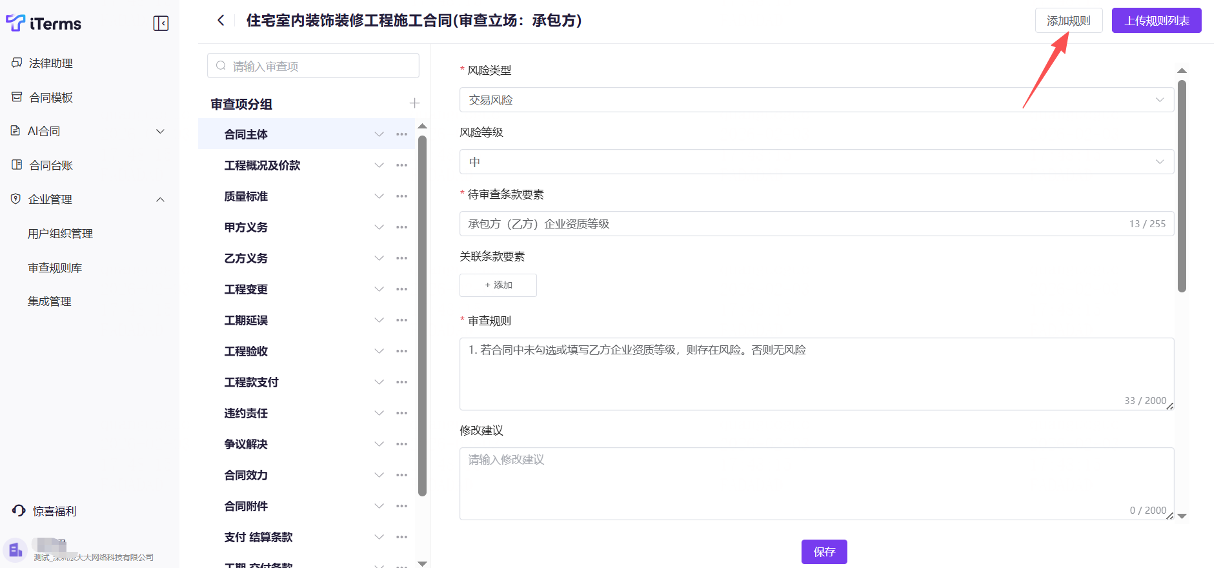Click into the 审查规则 text area

816,374
